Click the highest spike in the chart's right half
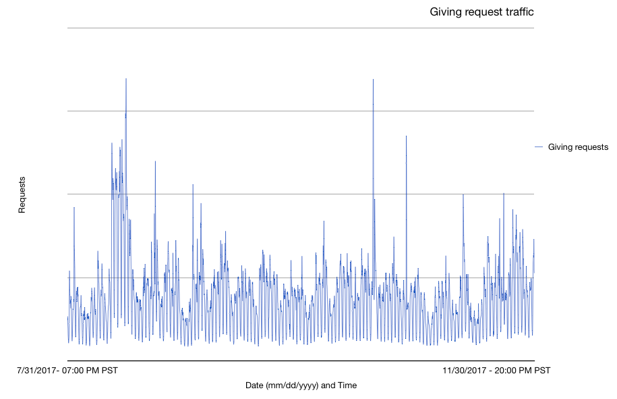 coord(373,80)
